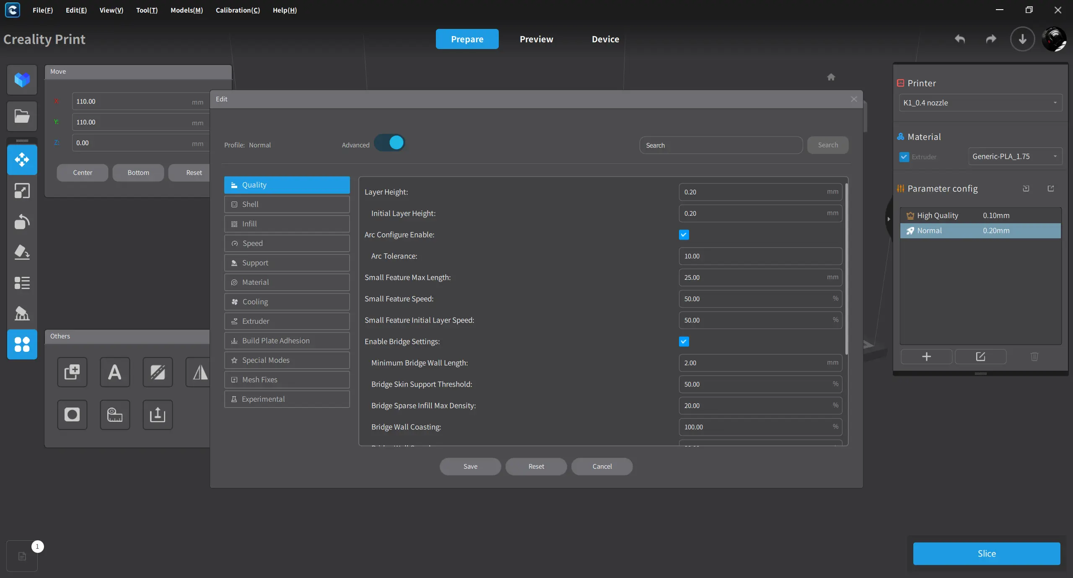The image size is (1073, 578).
Task: Select the Scale tool icon
Action: pos(22,191)
